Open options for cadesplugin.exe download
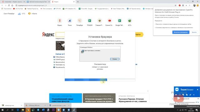The width and height of the screenshot is (200, 112). click(x=22, y=105)
